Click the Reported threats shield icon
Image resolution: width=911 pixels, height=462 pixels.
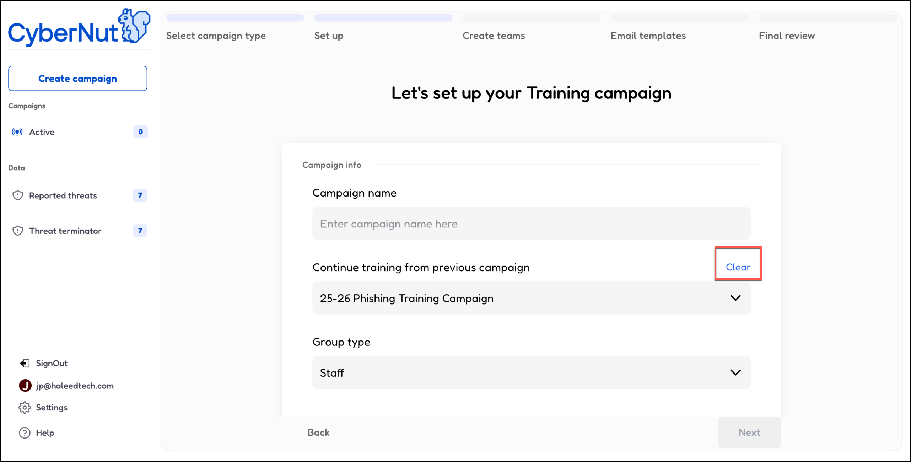point(18,195)
